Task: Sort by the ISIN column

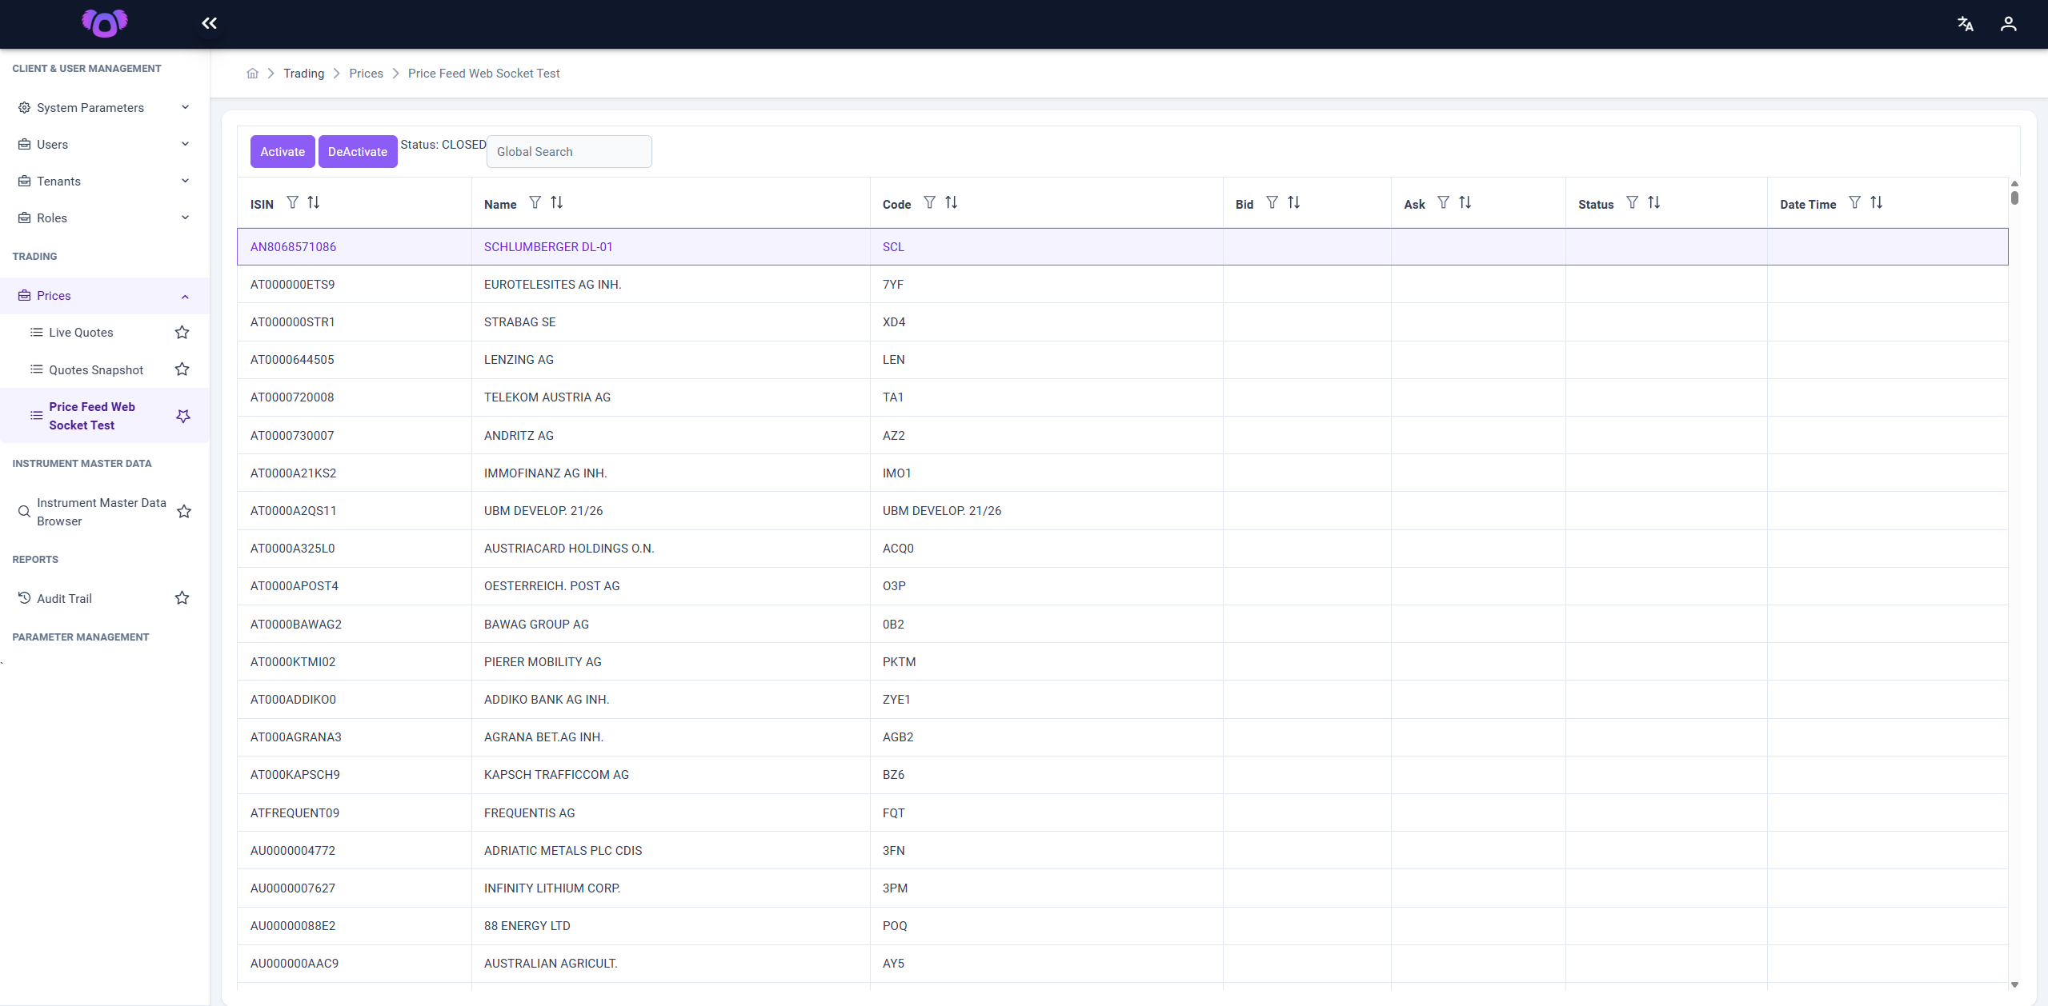Action: 314,203
